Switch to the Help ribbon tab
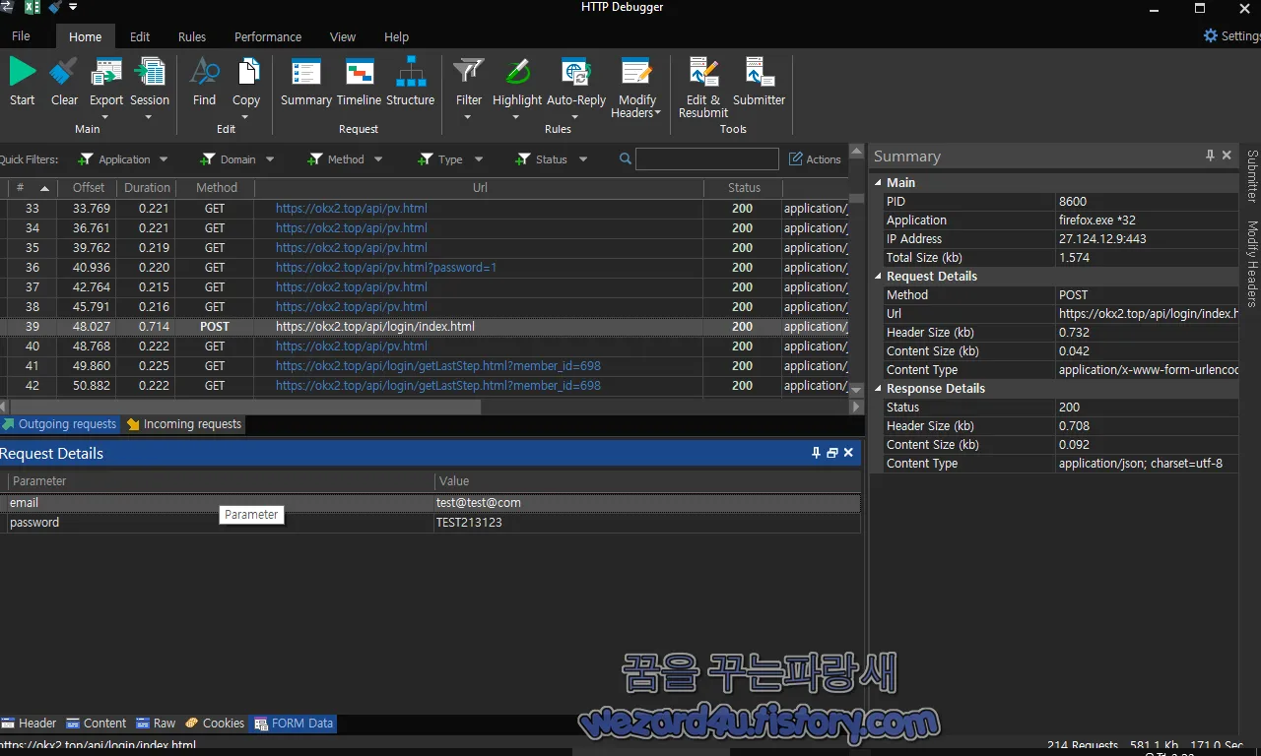The height and width of the screenshot is (756, 1261). coord(396,36)
